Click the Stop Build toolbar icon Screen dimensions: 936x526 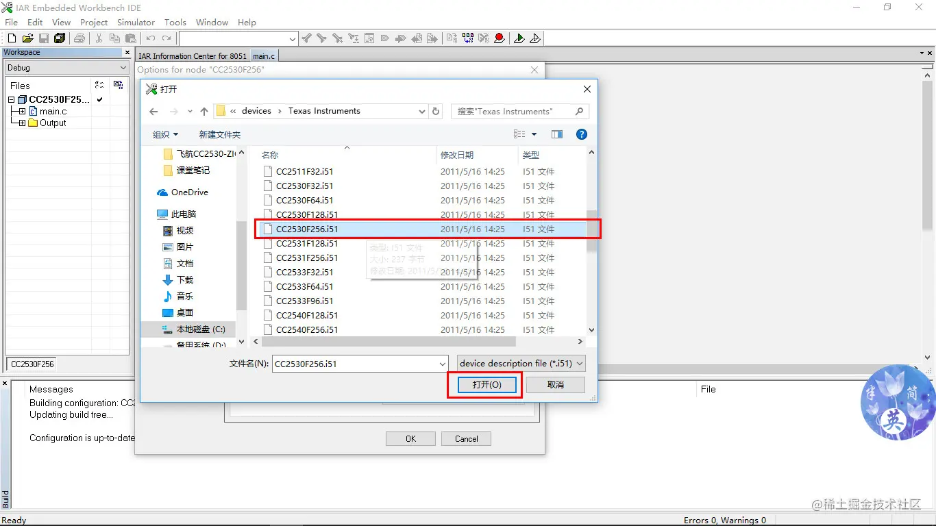pyautogui.click(x=483, y=38)
